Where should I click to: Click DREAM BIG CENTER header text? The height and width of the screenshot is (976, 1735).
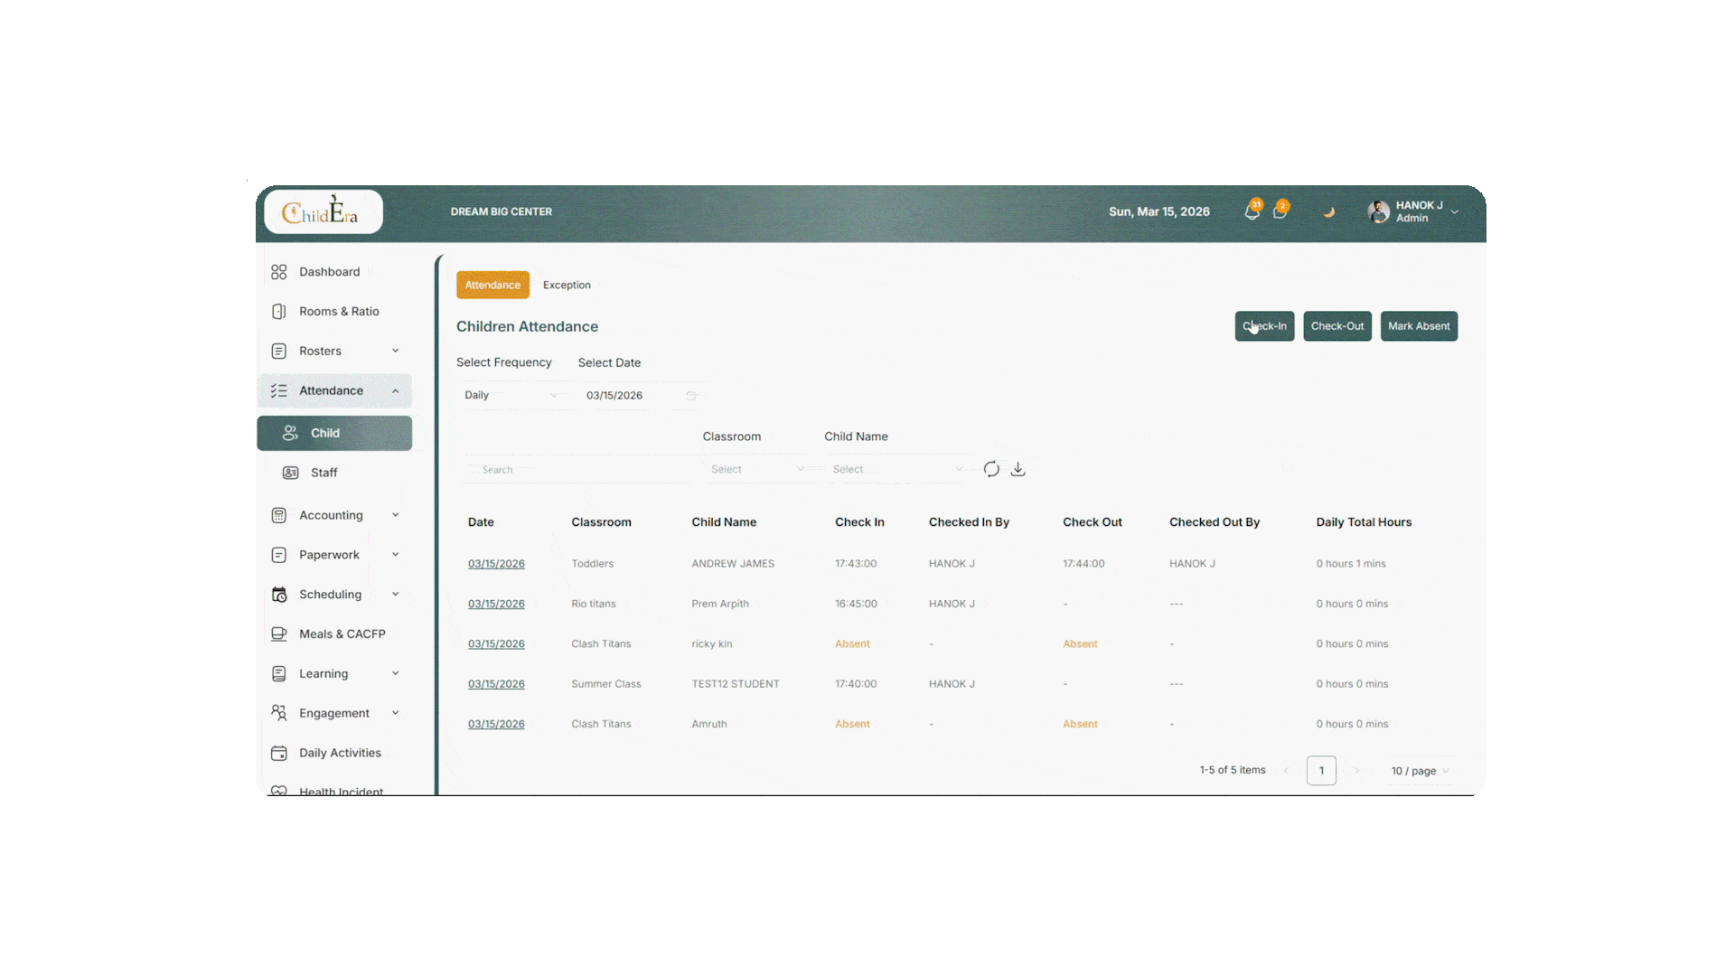pos(502,212)
